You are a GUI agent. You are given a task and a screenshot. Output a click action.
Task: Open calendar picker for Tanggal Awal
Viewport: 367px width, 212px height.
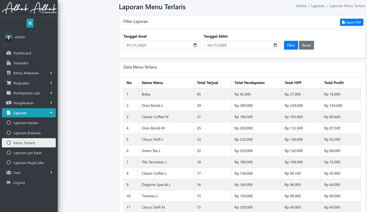pos(195,45)
